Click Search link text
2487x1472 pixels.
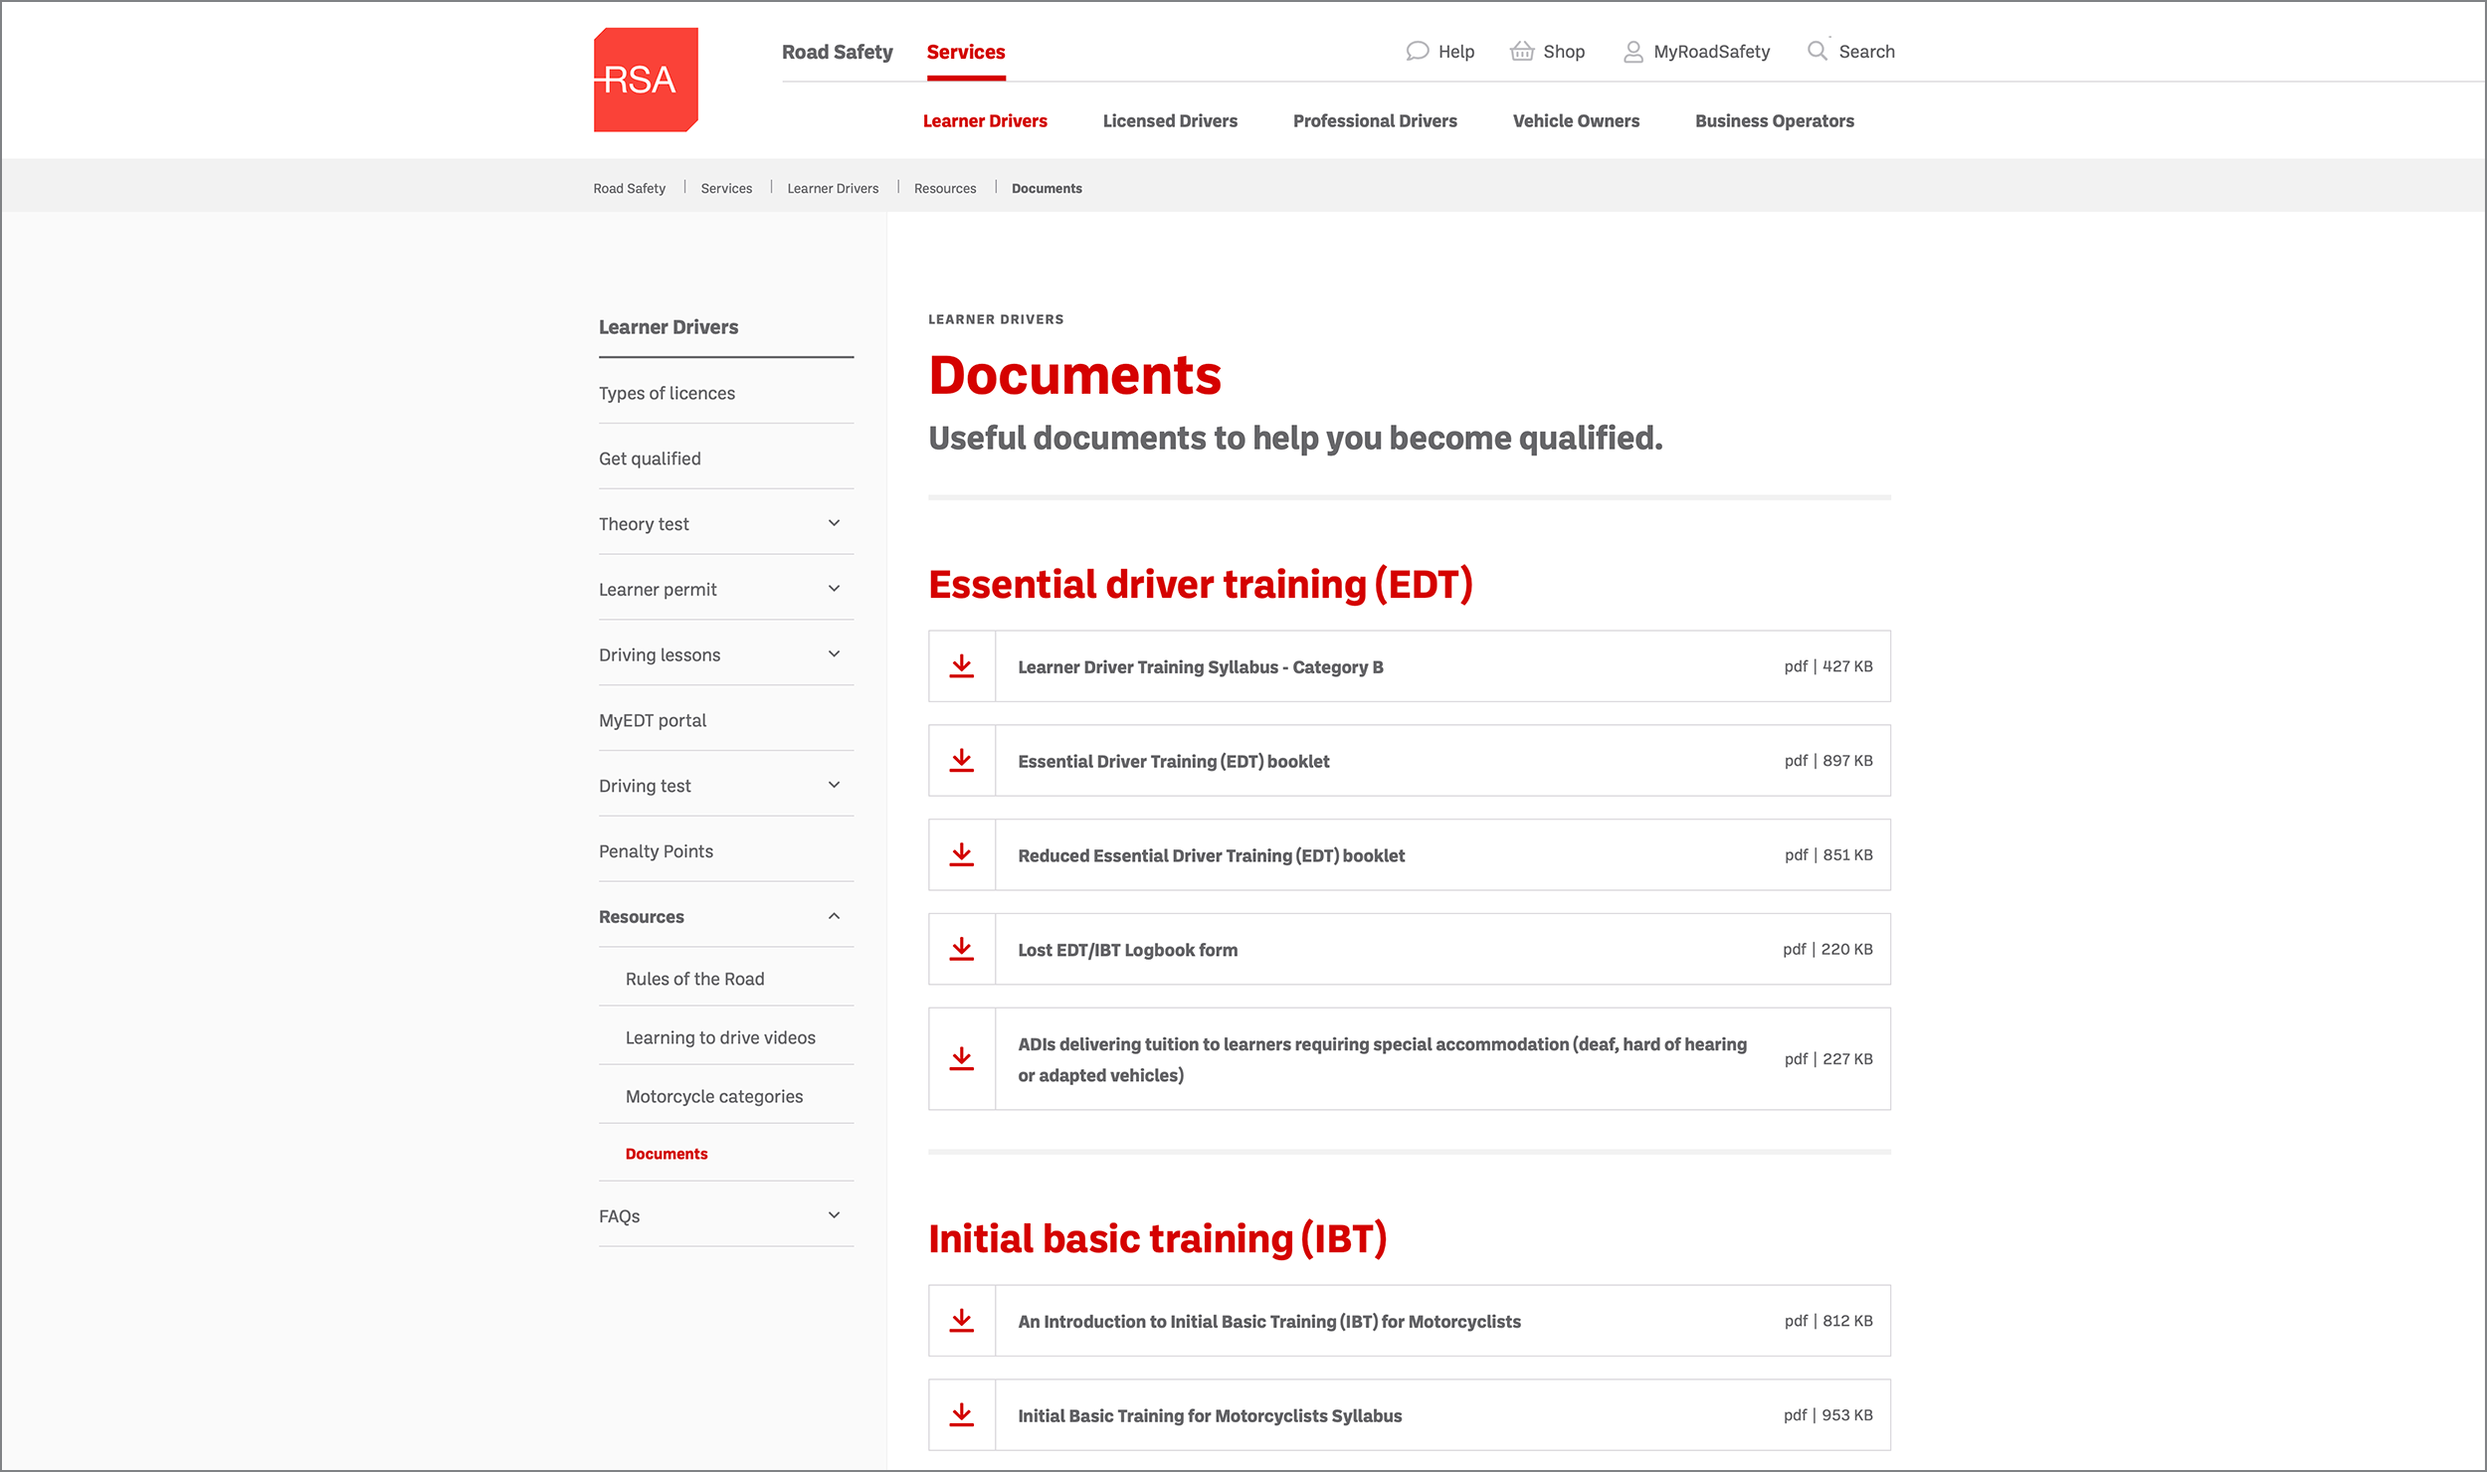click(1866, 52)
